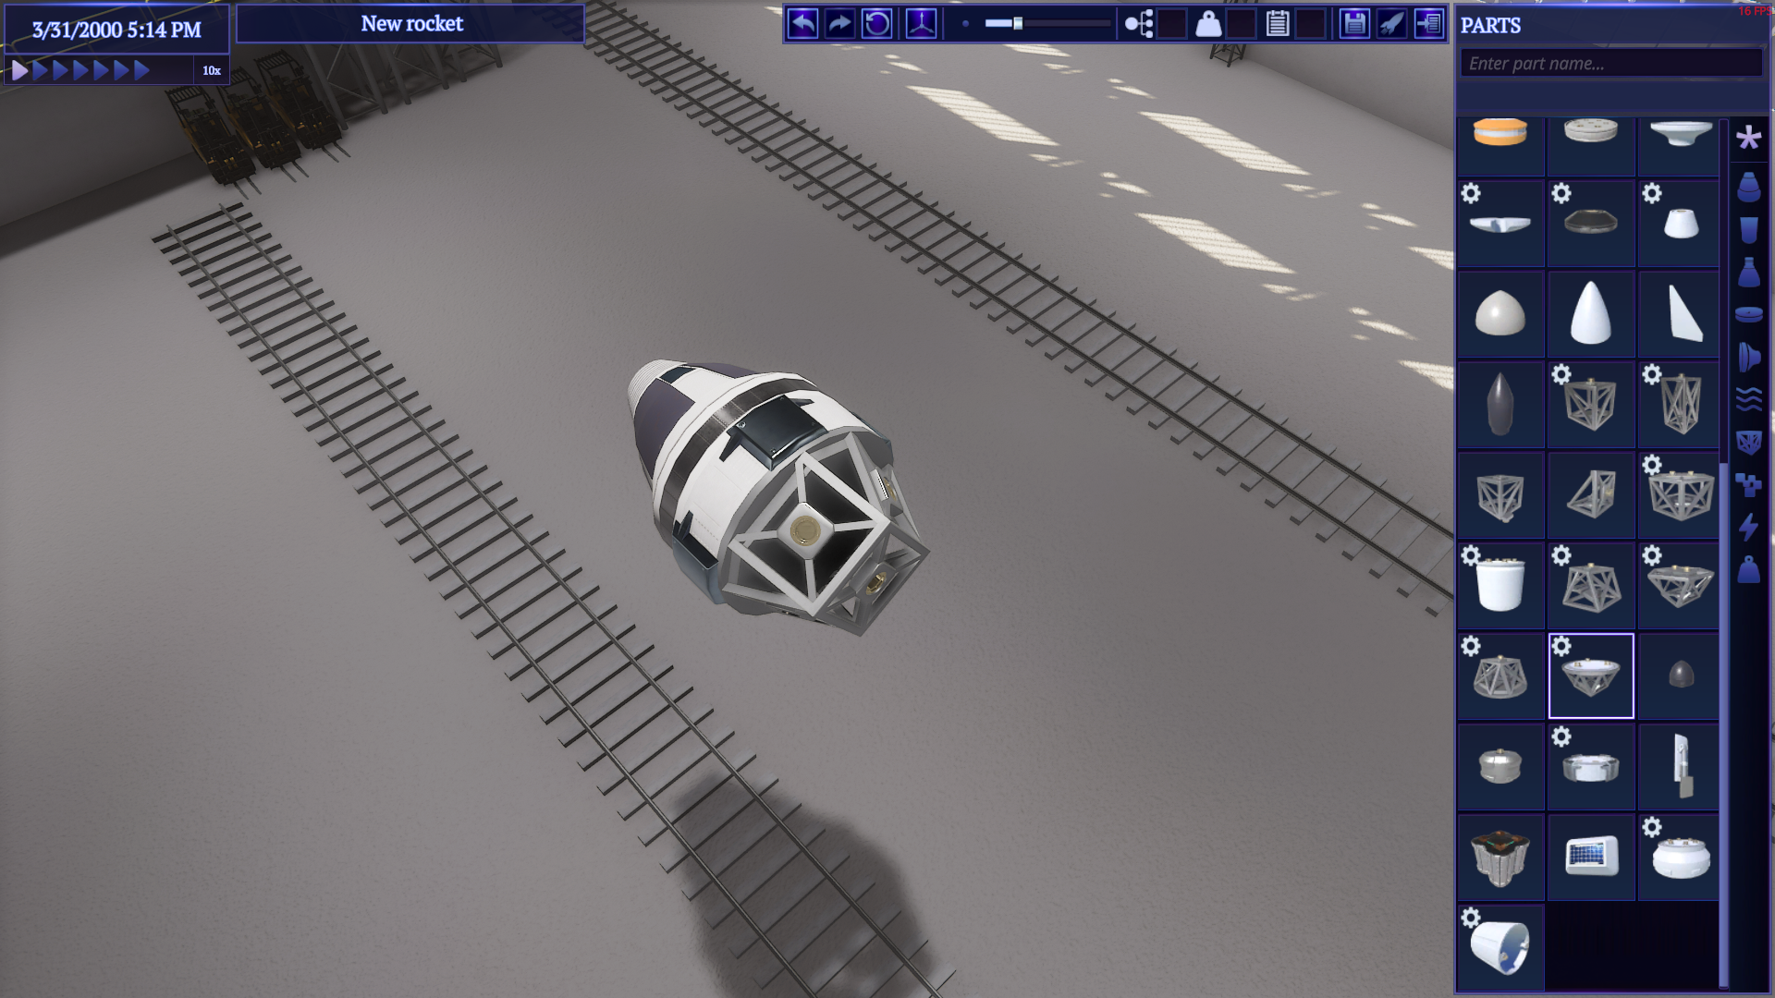
Task: Click the exit/load panel icon at the far right of the toolbar
Action: pos(1429,24)
